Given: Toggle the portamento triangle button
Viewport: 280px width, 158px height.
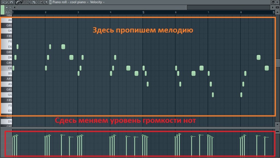Looking at the screenshot, I should pyautogui.click(x=7, y=7).
